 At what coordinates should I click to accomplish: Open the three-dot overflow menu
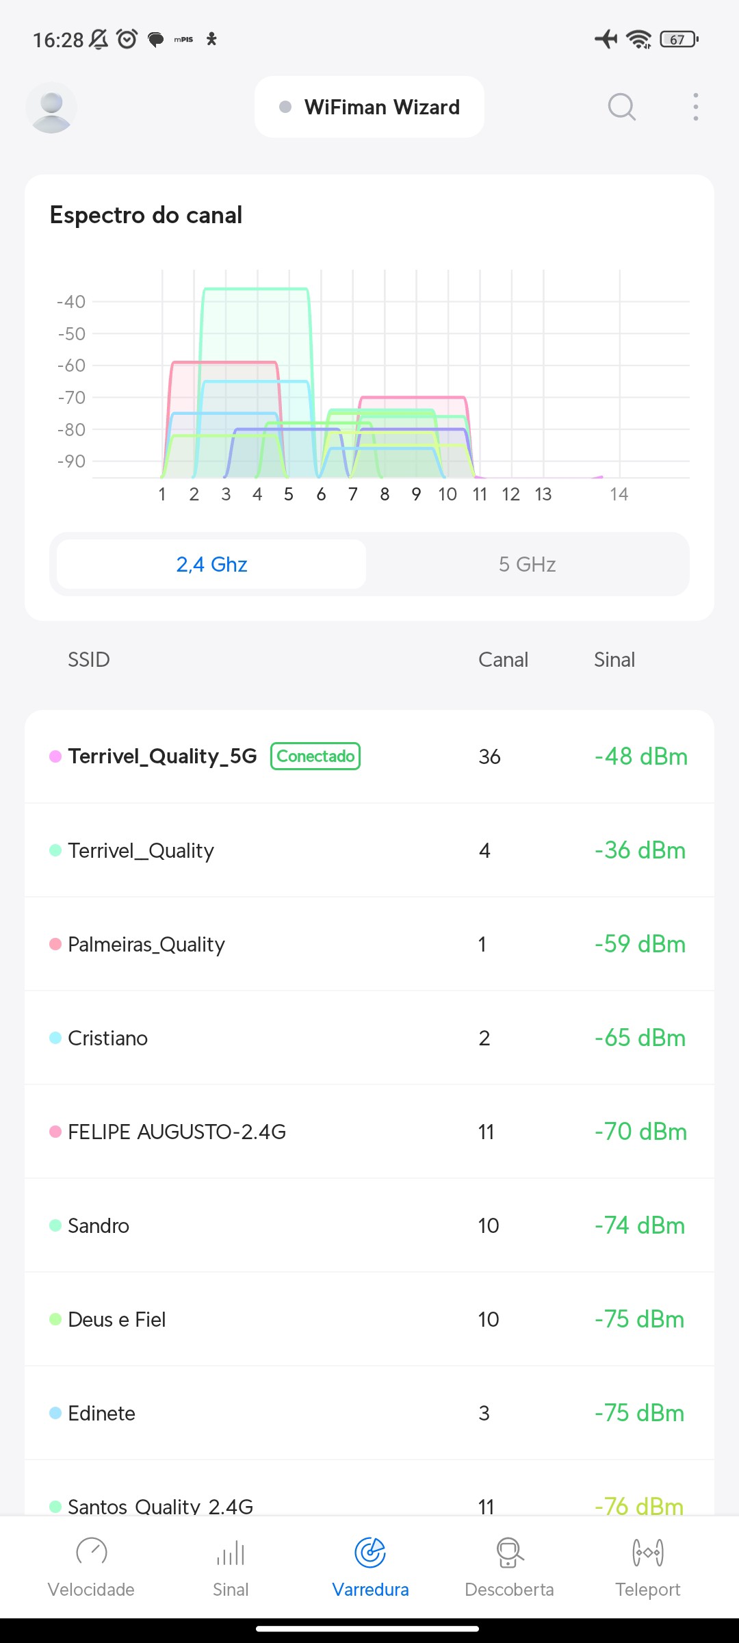695,107
